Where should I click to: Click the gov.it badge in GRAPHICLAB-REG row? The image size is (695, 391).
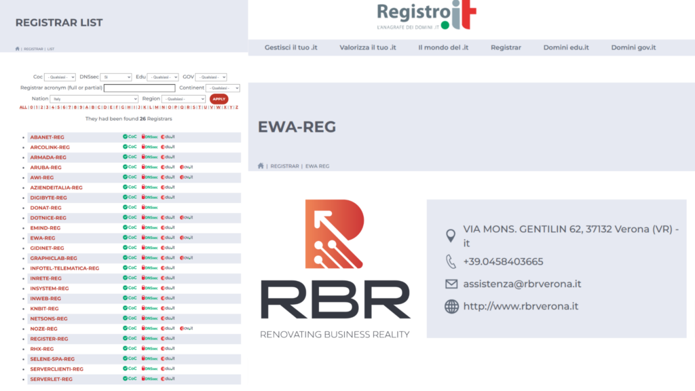[187, 257]
